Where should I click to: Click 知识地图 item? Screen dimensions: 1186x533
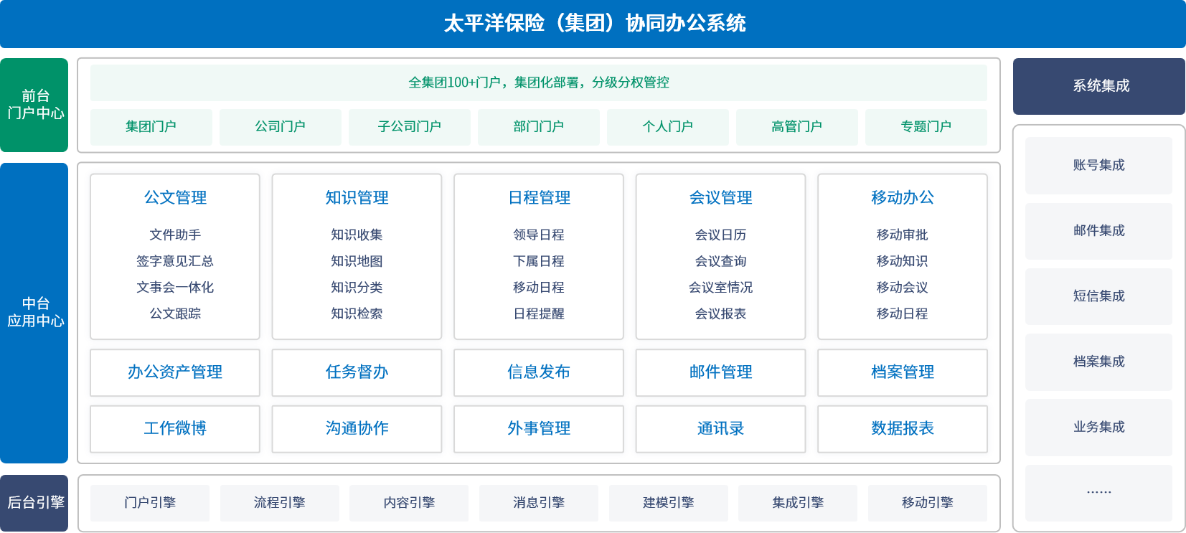click(357, 261)
